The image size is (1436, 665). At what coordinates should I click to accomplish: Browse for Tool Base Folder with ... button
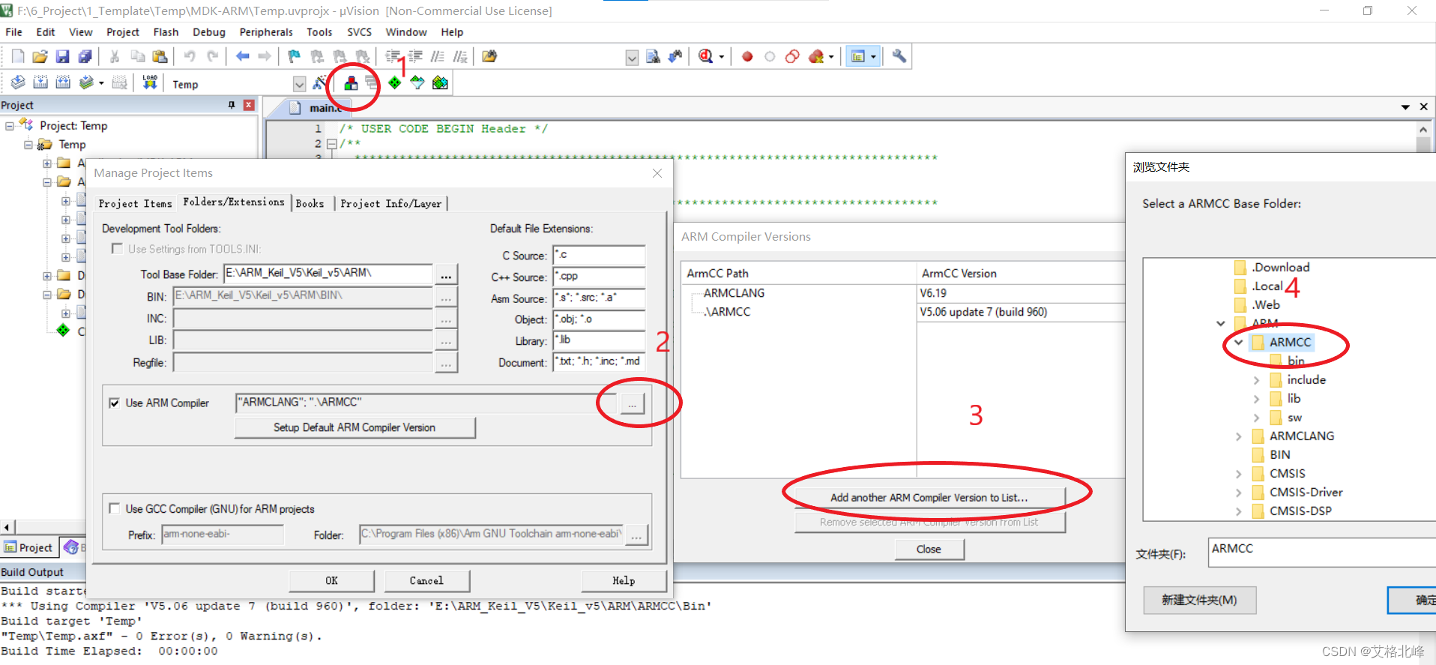pyautogui.click(x=446, y=275)
